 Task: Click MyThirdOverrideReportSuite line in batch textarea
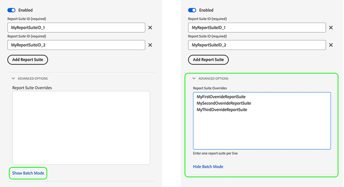[x=222, y=110]
